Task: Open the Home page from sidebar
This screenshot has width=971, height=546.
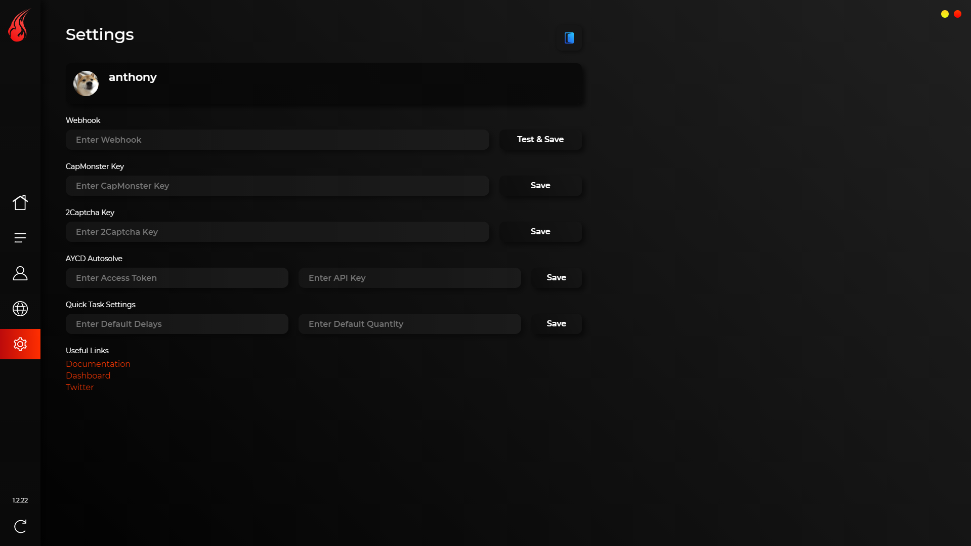Action: [20, 202]
